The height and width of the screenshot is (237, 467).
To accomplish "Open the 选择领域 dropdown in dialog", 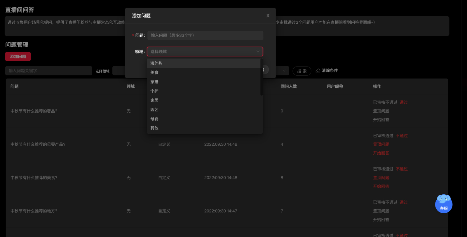I will point(205,52).
